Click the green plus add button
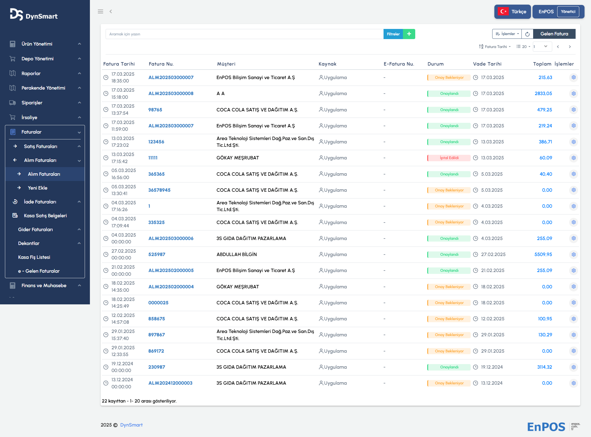The width and height of the screenshot is (591, 437). [409, 34]
